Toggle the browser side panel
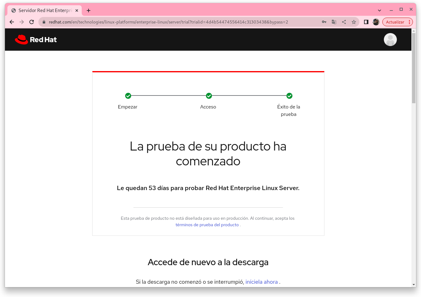 pos(366,22)
